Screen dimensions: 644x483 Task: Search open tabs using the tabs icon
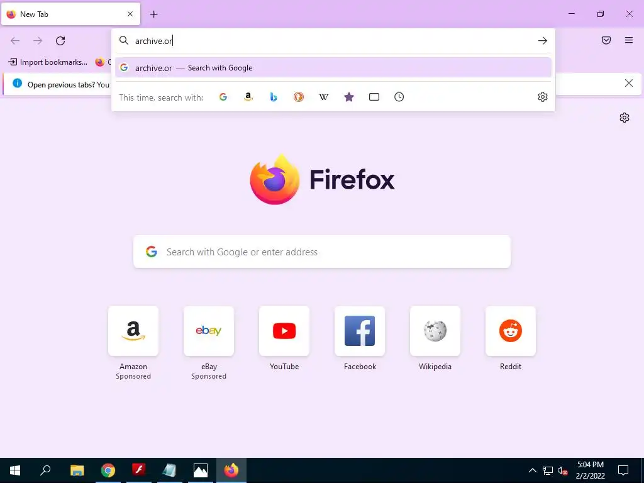(x=374, y=97)
